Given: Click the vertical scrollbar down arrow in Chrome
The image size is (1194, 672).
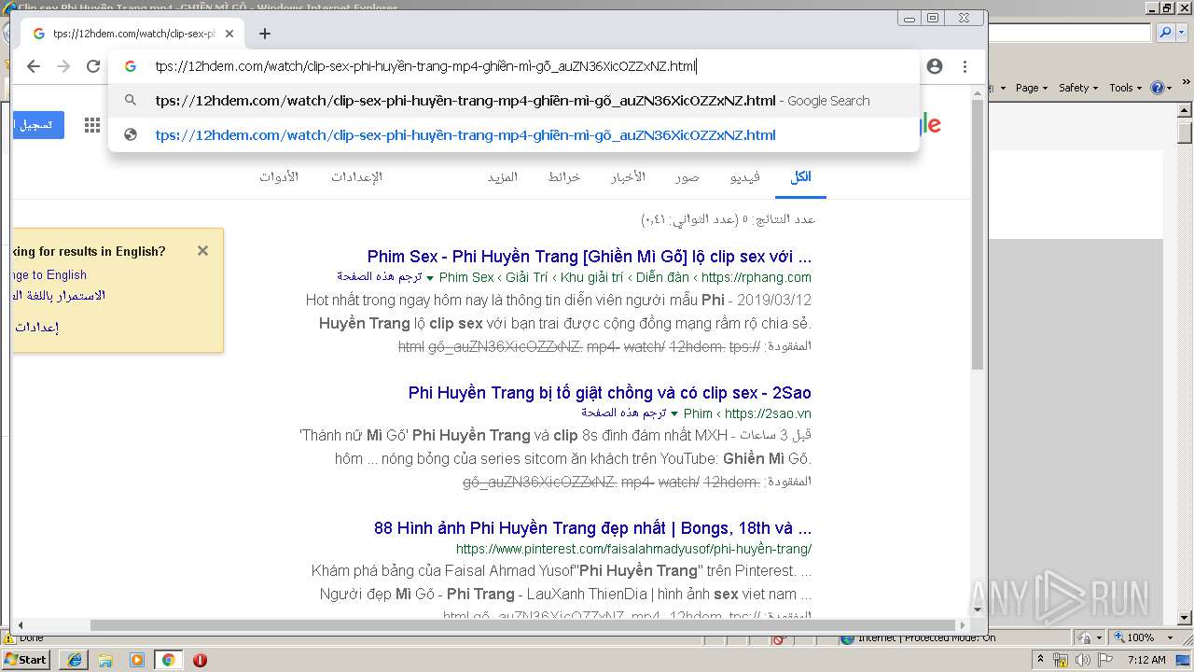Looking at the screenshot, I should [x=978, y=610].
